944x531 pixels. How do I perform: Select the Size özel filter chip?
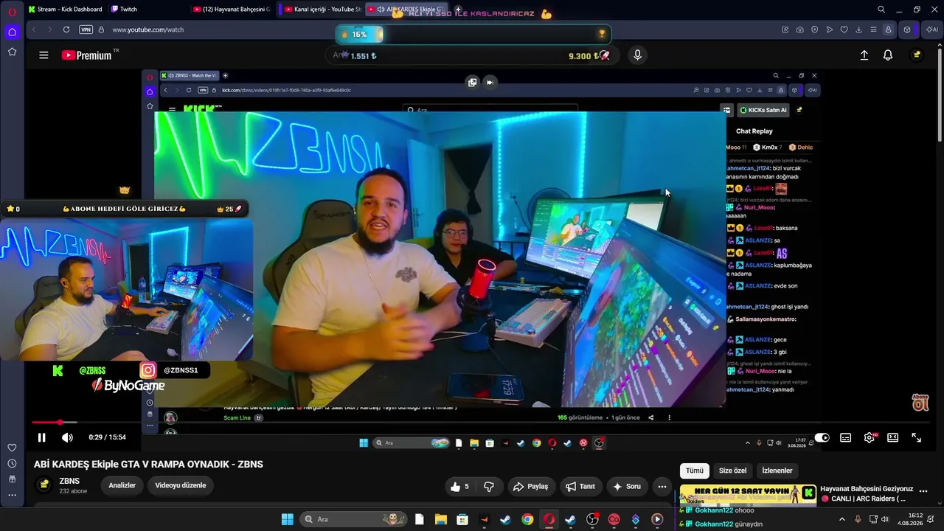tap(733, 471)
